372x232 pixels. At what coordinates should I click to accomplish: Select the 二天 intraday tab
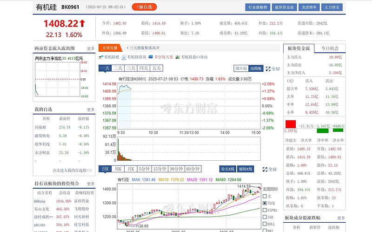(x=118, y=68)
